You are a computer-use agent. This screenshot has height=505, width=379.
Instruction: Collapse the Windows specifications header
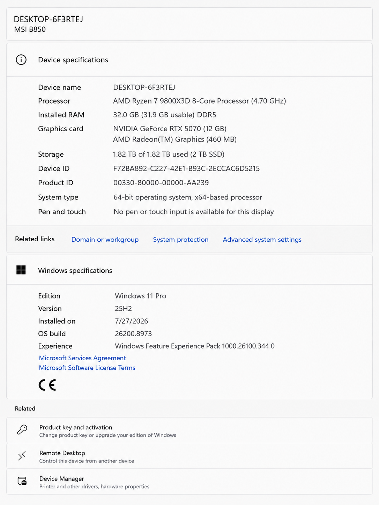click(x=189, y=270)
